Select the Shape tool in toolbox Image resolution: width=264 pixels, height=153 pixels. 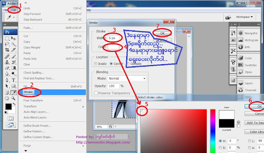pos(13,86)
